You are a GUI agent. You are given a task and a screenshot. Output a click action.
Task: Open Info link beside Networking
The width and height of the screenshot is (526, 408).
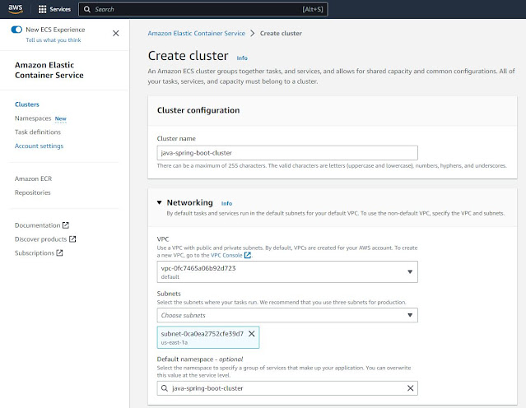click(226, 203)
